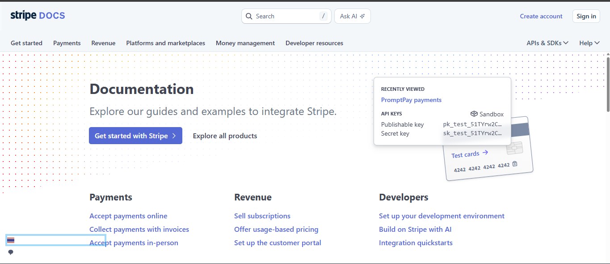
Task: Click Explore all products link
Action: pos(225,136)
